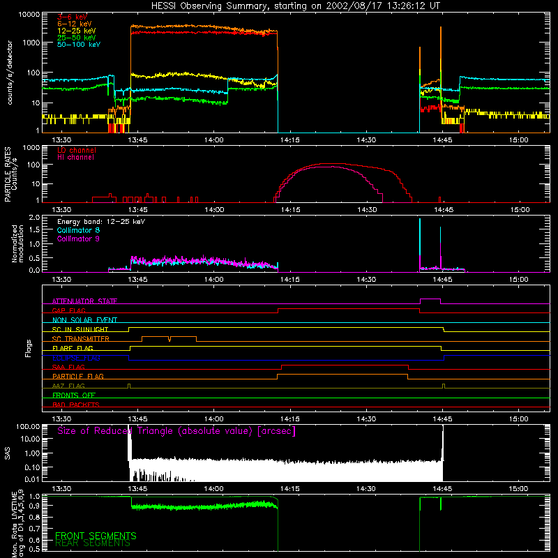This screenshot has width=558, height=558.
Task: Select the SC TRANSMITTER flag label
Action: point(81,339)
